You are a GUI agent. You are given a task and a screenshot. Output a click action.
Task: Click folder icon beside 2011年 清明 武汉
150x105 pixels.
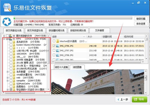tap(14, 63)
